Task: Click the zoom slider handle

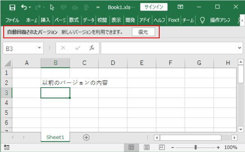Action: pos(196,147)
